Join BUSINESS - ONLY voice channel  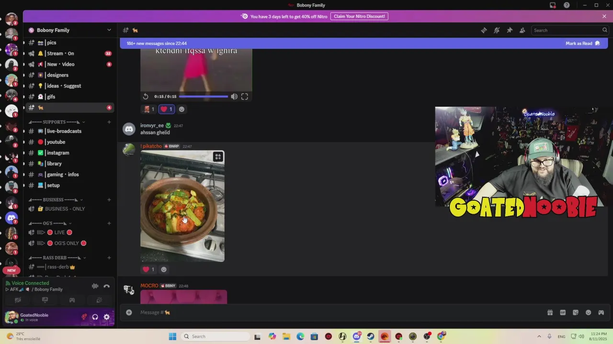click(69, 209)
